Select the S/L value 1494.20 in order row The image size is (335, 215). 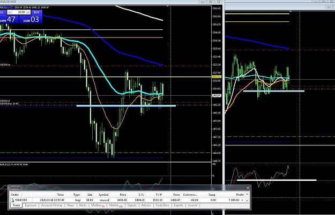(x=140, y=201)
